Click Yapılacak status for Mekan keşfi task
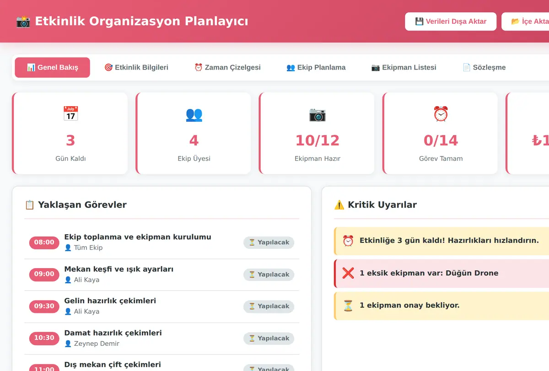 (269, 274)
